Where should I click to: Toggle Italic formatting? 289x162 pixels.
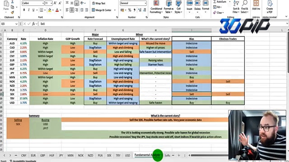pos(28,10)
